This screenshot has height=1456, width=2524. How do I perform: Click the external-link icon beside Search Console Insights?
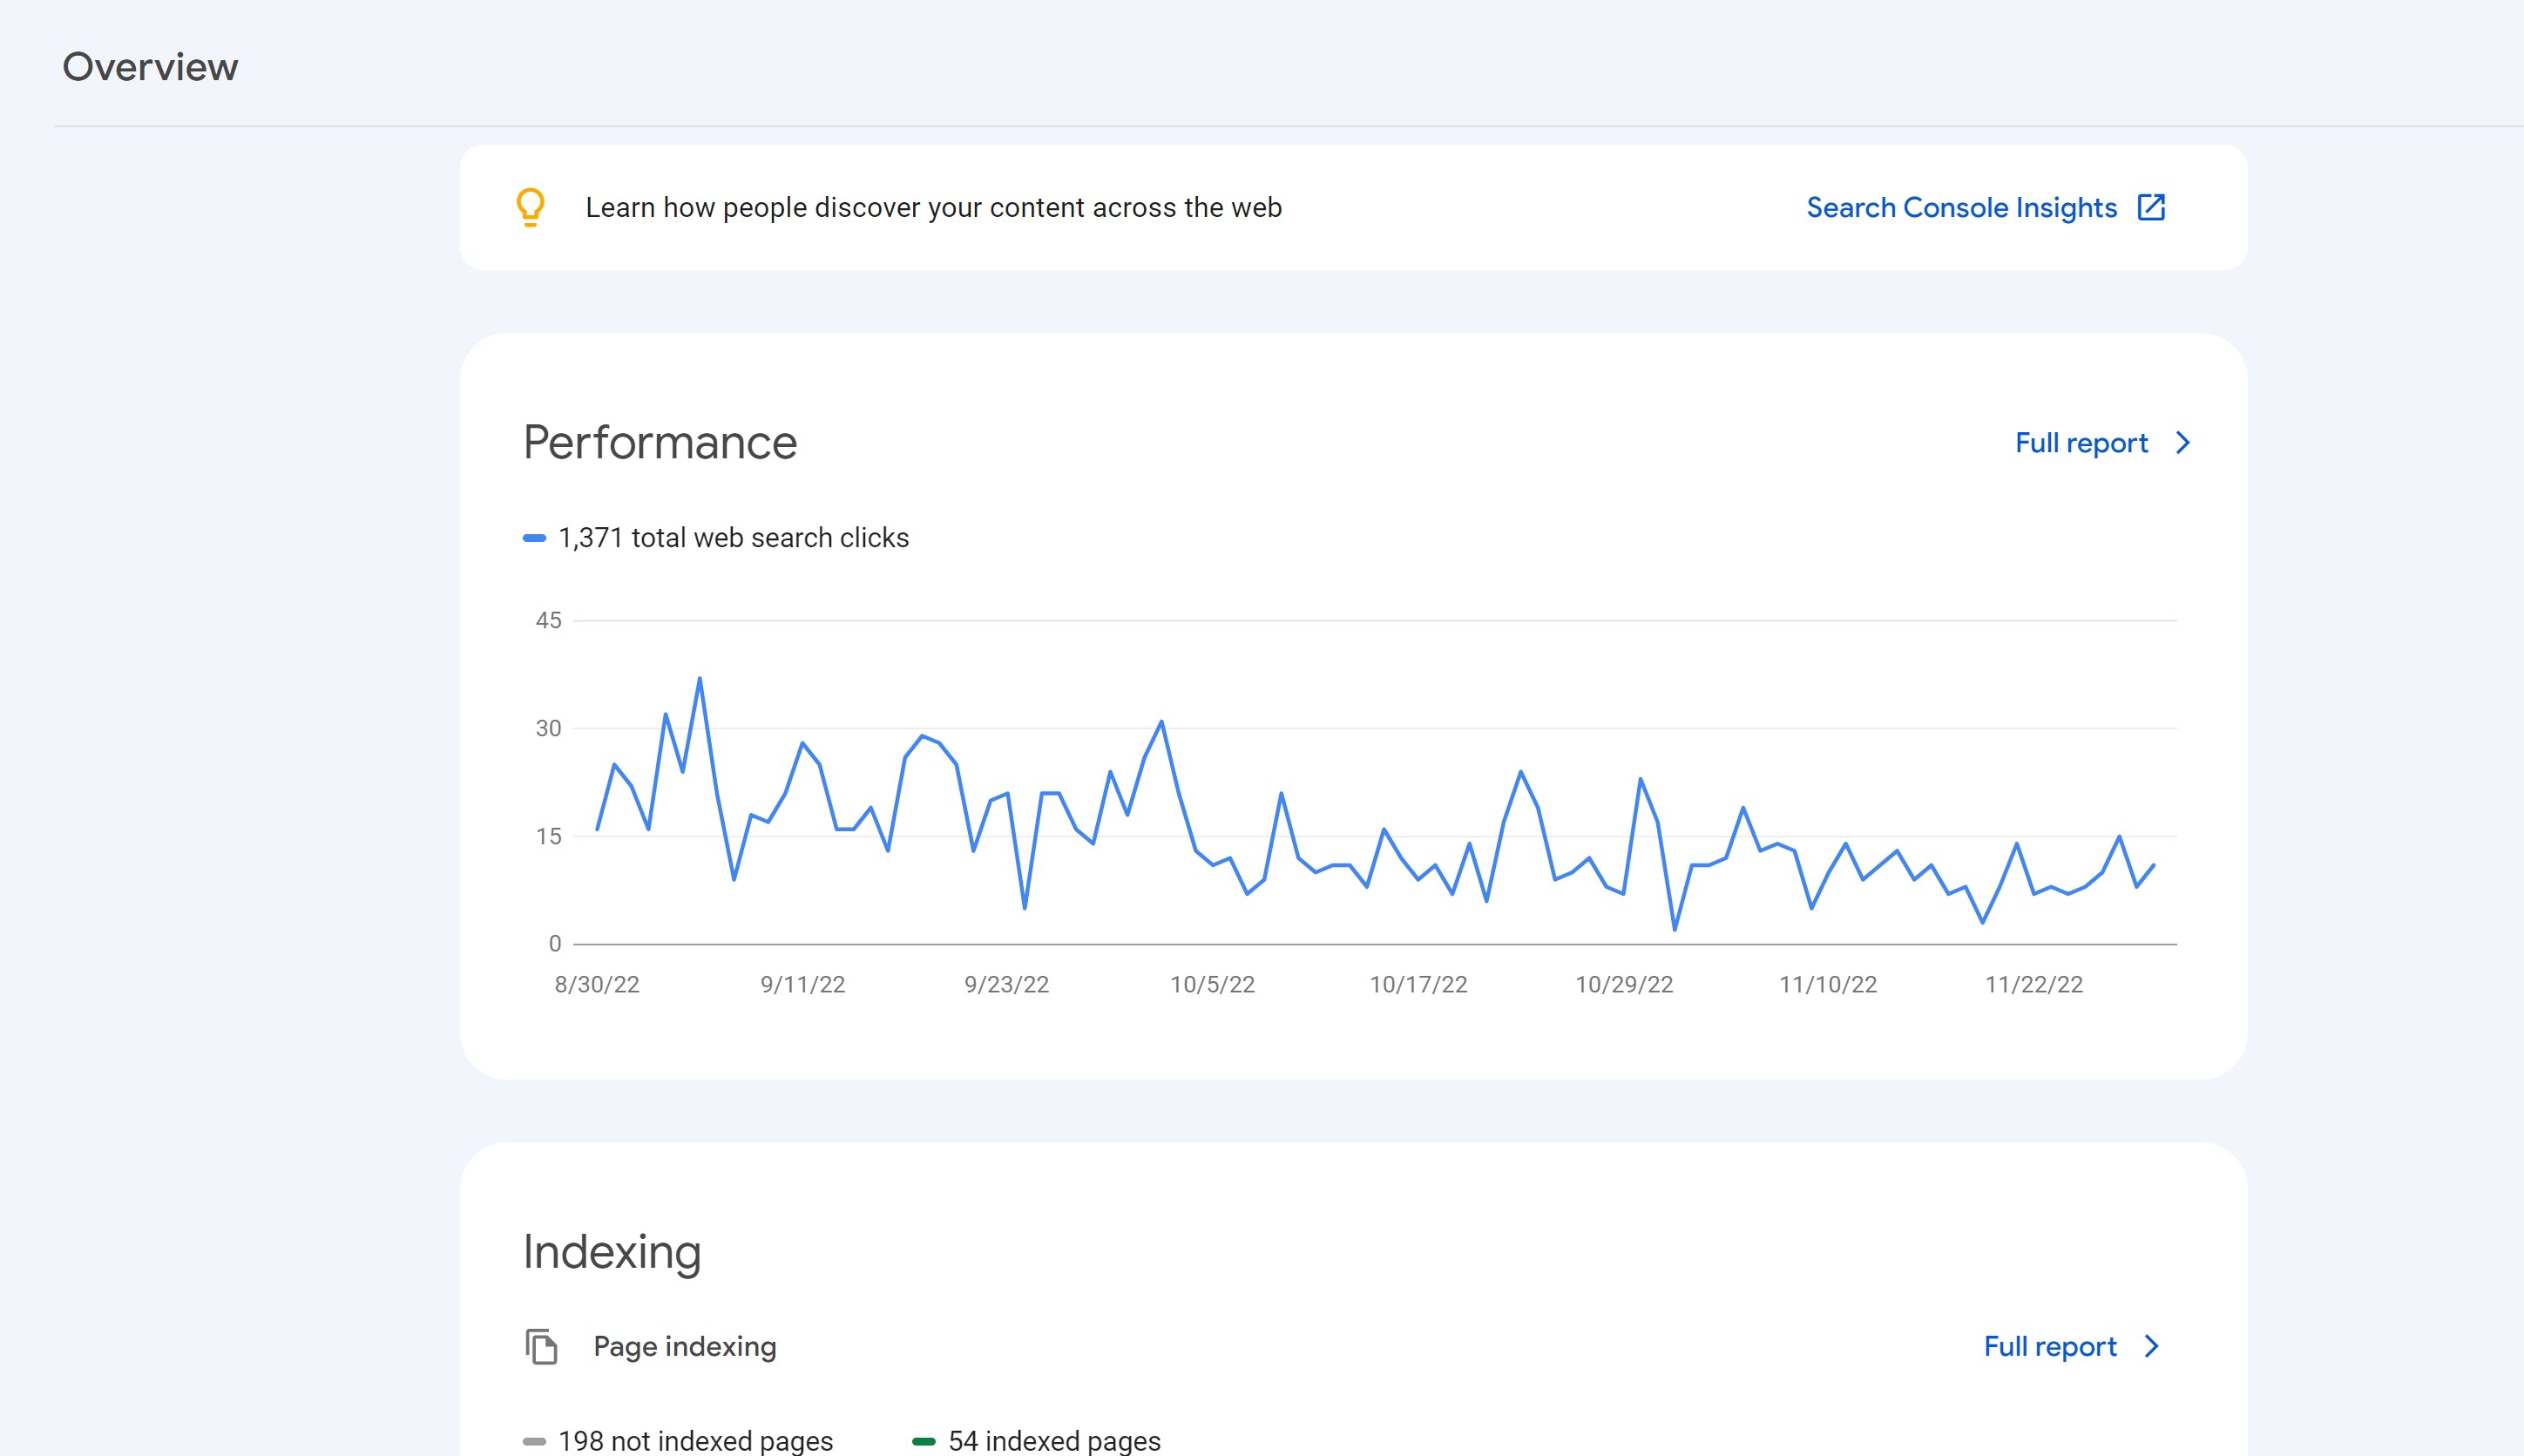coord(2151,207)
